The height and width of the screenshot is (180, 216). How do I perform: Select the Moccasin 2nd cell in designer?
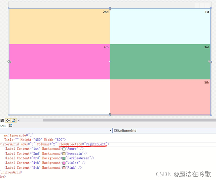(x=60, y=26)
